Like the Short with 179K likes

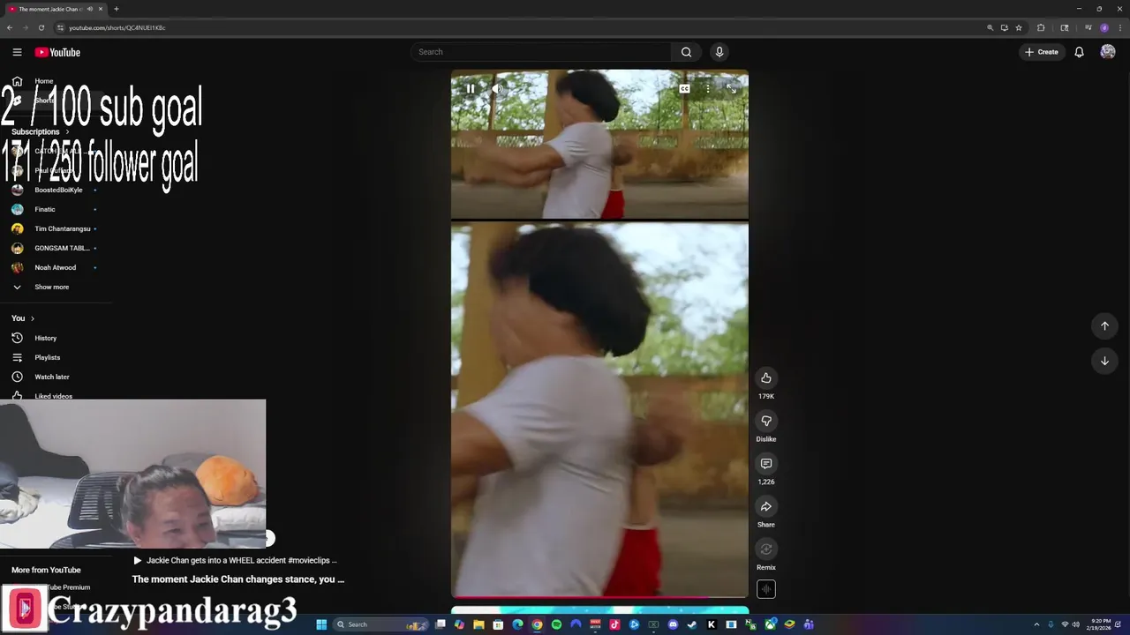[x=766, y=378]
